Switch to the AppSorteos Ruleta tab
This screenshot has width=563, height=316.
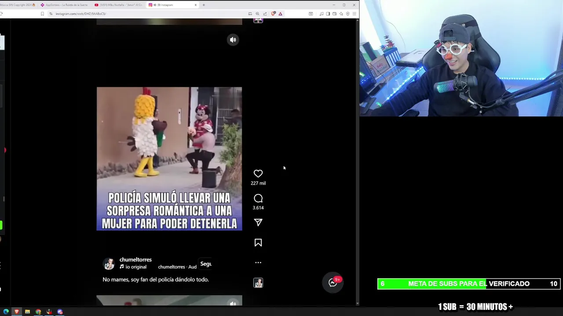64,5
